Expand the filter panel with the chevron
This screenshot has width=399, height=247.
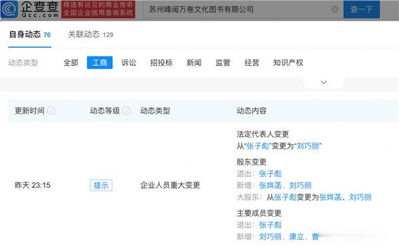[x=324, y=82]
